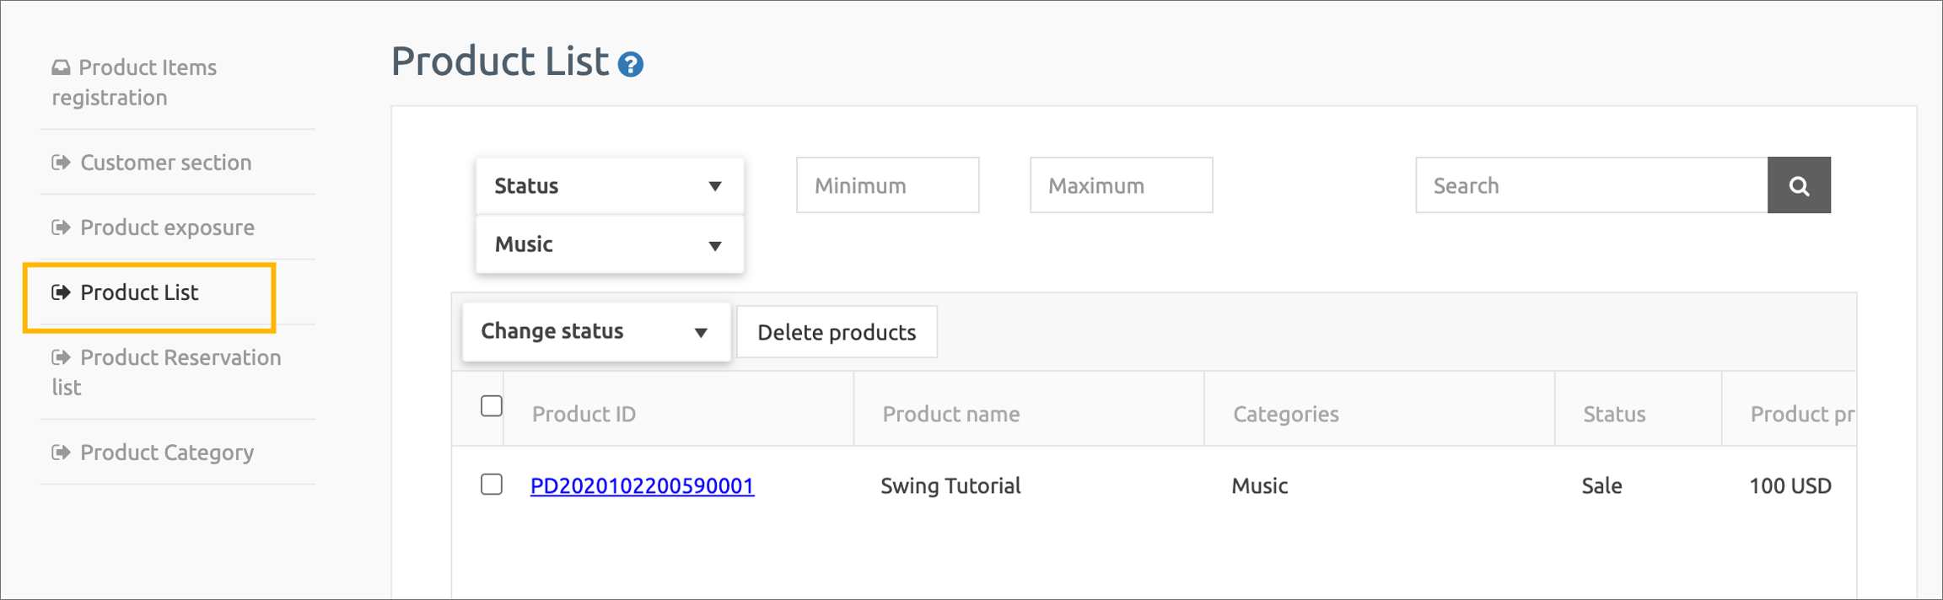The width and height of the screenshot is (1943, 600).
Task: Open the Status filter dropdown
Action: pos(609,185)
